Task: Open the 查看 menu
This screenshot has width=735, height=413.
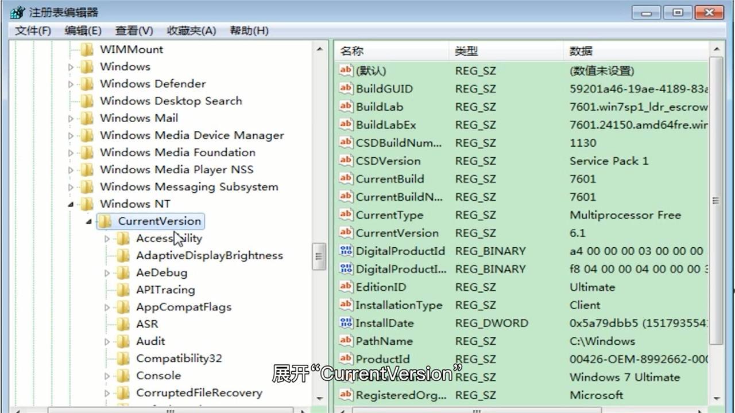Action: click(x=133, y=30)
